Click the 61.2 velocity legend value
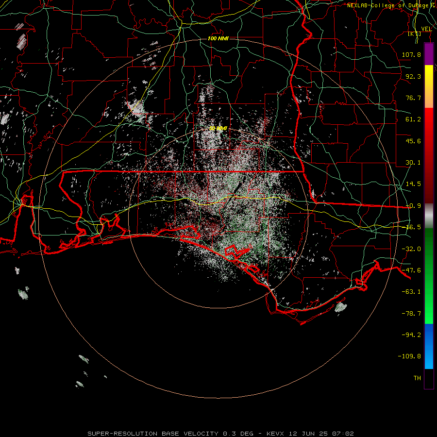This screenshot has height=437, width=437. pos(413,119)
